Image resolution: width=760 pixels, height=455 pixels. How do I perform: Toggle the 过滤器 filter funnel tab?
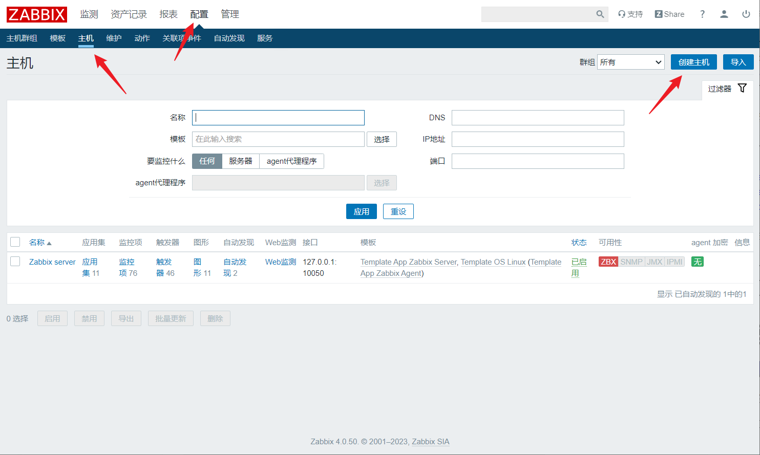tap(727, 89)
